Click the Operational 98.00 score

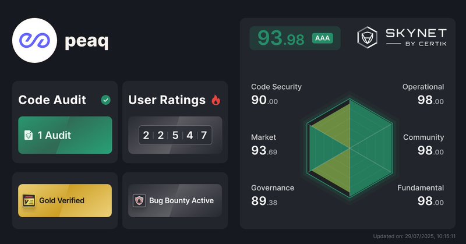tap(430, 100)
